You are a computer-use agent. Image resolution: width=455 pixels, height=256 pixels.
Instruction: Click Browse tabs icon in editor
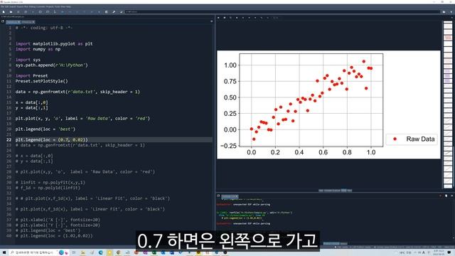[x=3, y=21]
